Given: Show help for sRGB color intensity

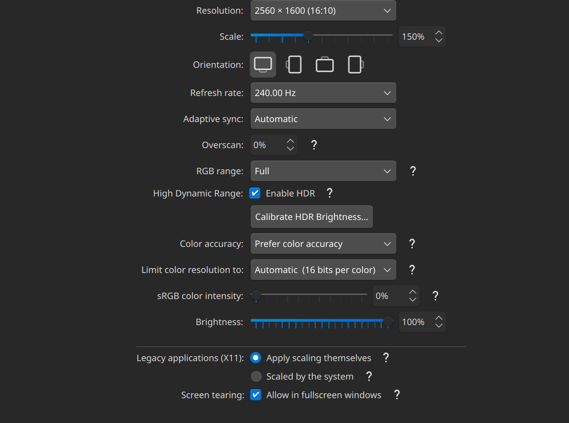Looking at the screenshot, I should pyautogui.click(x=435, y=296).
